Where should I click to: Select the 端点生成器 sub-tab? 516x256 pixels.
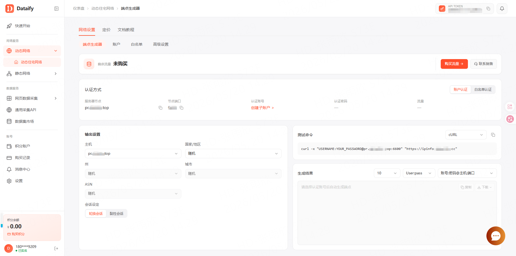[92, 44]
